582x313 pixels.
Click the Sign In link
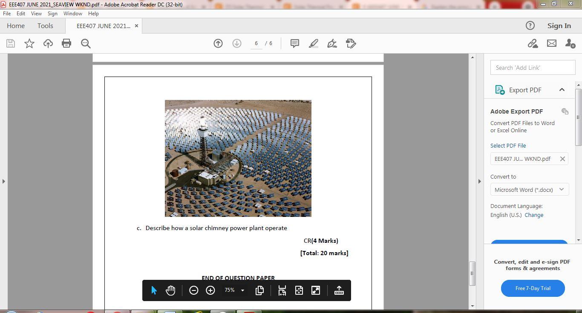click(559, 26)
